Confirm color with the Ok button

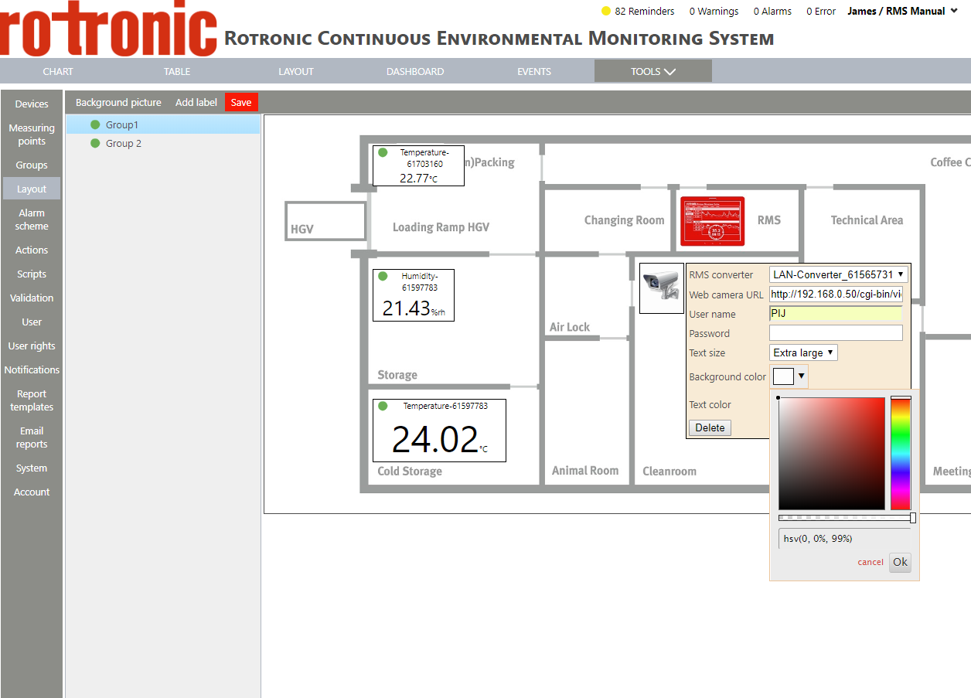click(x=900, y=562)
